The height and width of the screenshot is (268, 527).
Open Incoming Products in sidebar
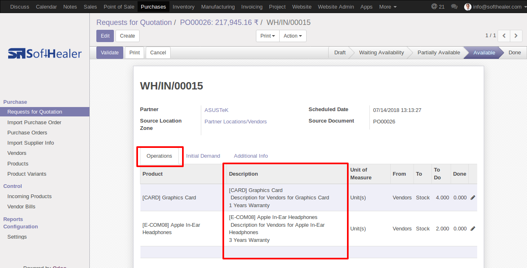tap(29, 197)
